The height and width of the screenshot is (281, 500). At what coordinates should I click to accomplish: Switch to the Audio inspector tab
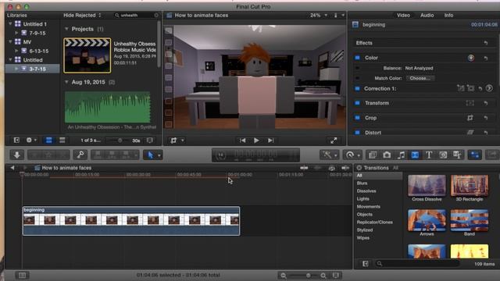click(x=427, y=16)
